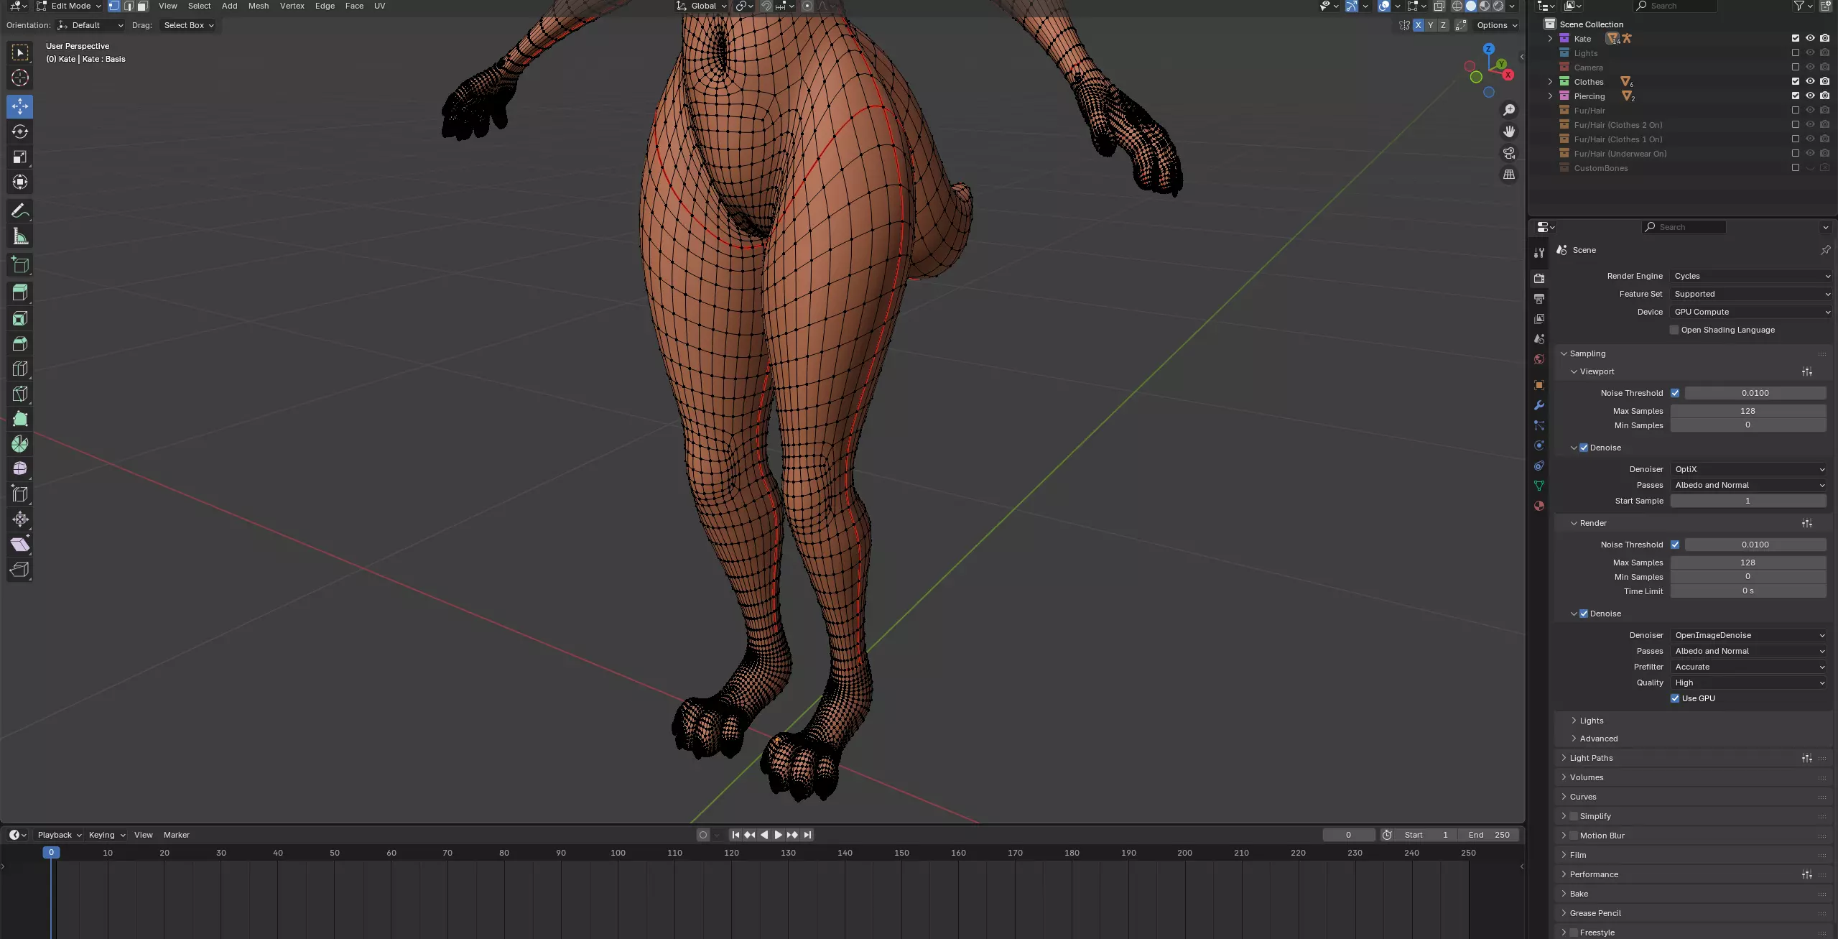The height and width of the screenshot is (939, 1838).
Task: Open Modifiers wrench properties tab
Action: pos(1538,405)
